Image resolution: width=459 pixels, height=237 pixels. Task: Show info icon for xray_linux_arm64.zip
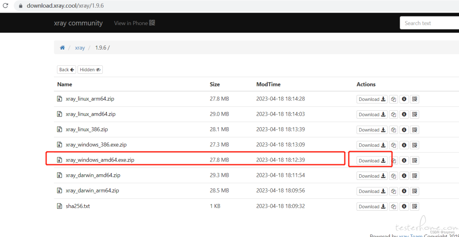404,99
